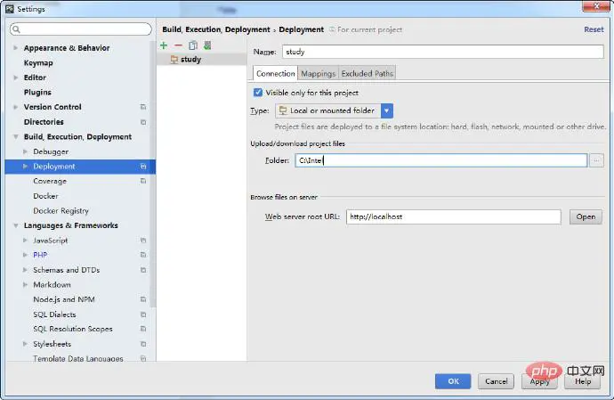Open the Type dropdown for server type
The width and height of the screenshot is (614, 400).
[x=387, y=110]
